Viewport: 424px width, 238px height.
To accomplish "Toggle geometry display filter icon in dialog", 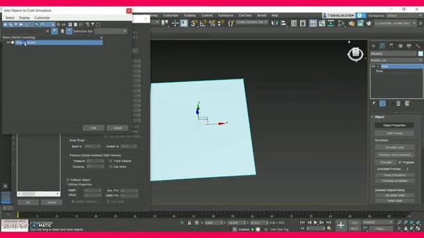I will click(5, 24).
